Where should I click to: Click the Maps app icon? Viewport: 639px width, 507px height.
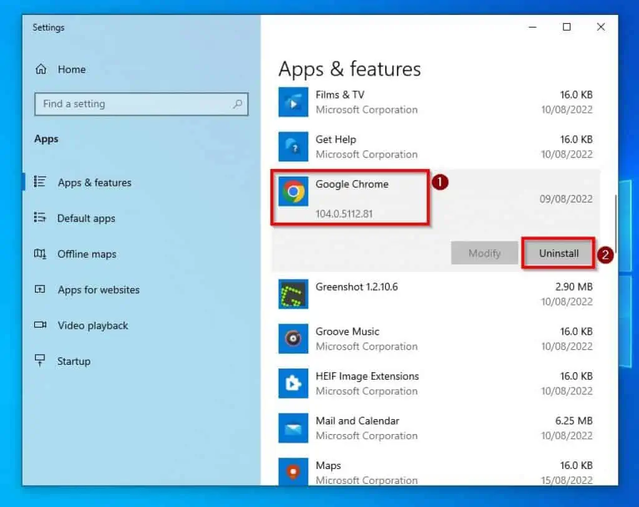click(x=293, y=471)
